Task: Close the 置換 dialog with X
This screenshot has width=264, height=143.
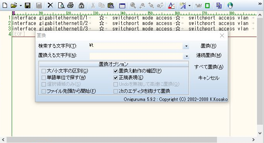Action: [222, 35]
